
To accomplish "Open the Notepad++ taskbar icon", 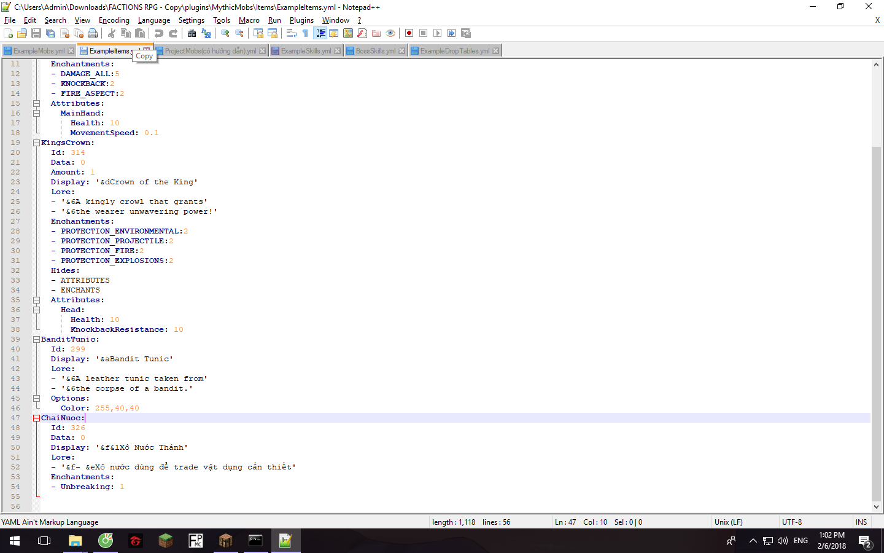I will coord(285,541).
